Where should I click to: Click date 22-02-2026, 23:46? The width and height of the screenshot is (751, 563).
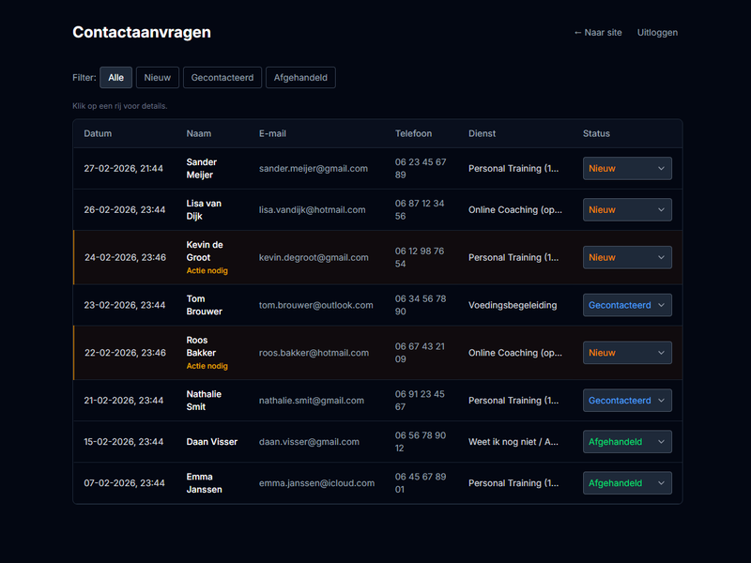coord(125,353)
